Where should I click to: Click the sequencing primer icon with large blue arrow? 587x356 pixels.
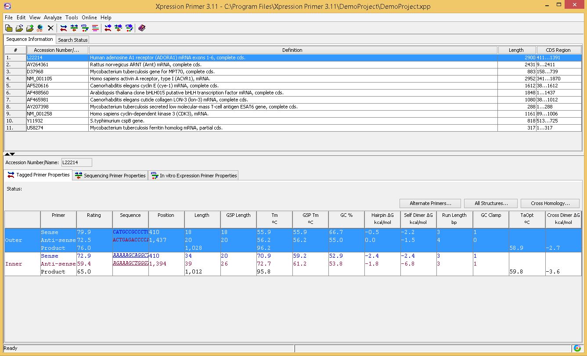pyautogui.click(x=119, y=28)
